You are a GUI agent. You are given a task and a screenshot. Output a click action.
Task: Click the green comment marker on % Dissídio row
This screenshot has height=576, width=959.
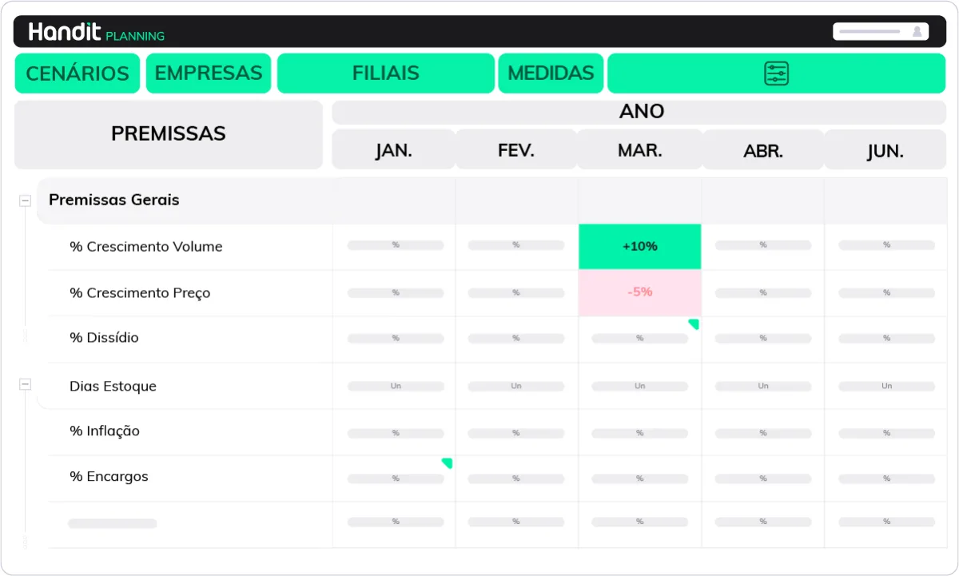694,324
